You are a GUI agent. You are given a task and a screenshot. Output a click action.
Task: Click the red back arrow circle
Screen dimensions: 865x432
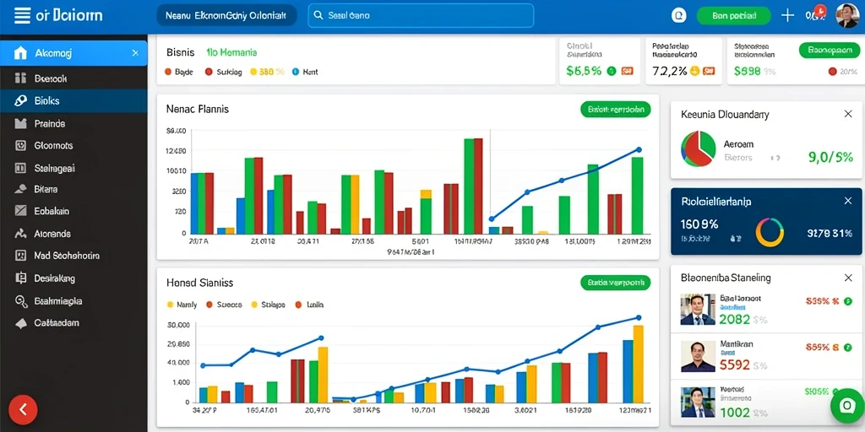[23, 409]
